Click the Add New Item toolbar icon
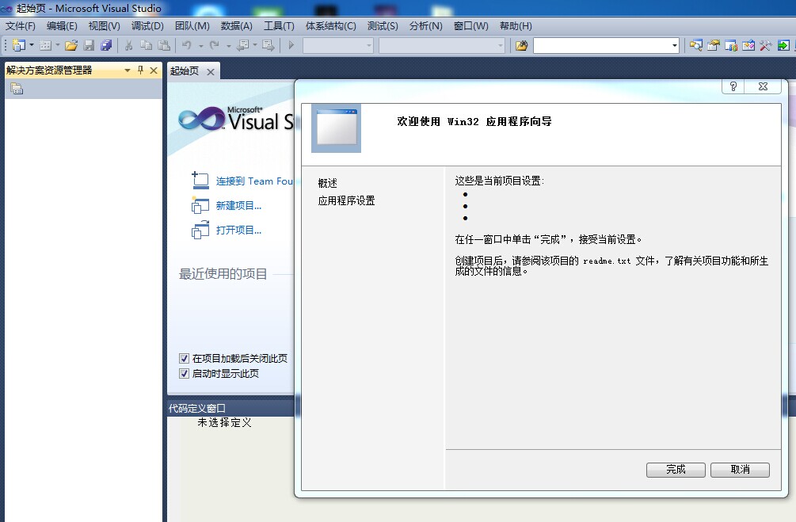The image size is (796, 522). pos(45,45)
